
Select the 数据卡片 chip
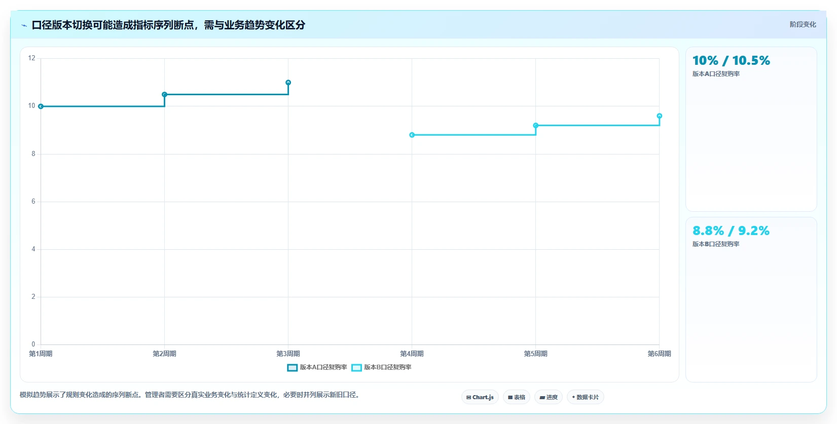pyautogui.click(x=586, y=397)
